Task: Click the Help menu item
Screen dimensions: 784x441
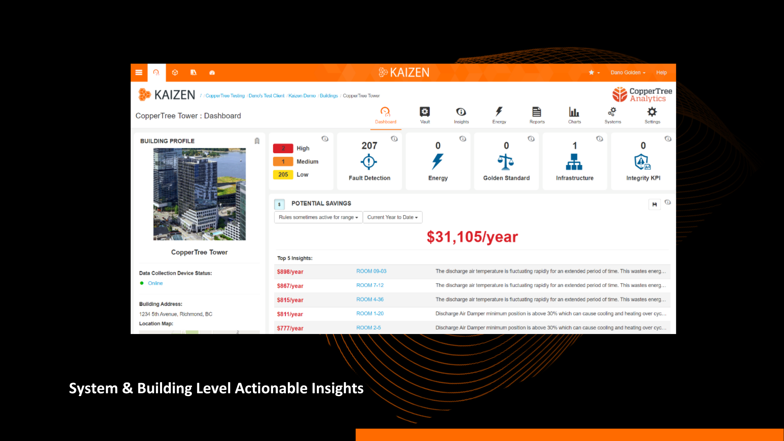Action: [x=661, y=73]
